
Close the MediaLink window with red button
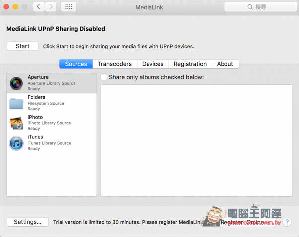[6, 7]
